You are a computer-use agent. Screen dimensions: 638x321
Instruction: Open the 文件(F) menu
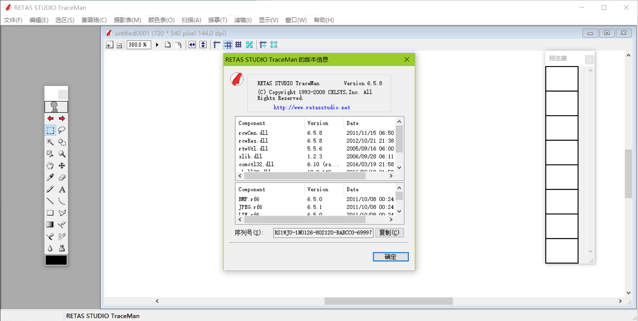(13, 20)
